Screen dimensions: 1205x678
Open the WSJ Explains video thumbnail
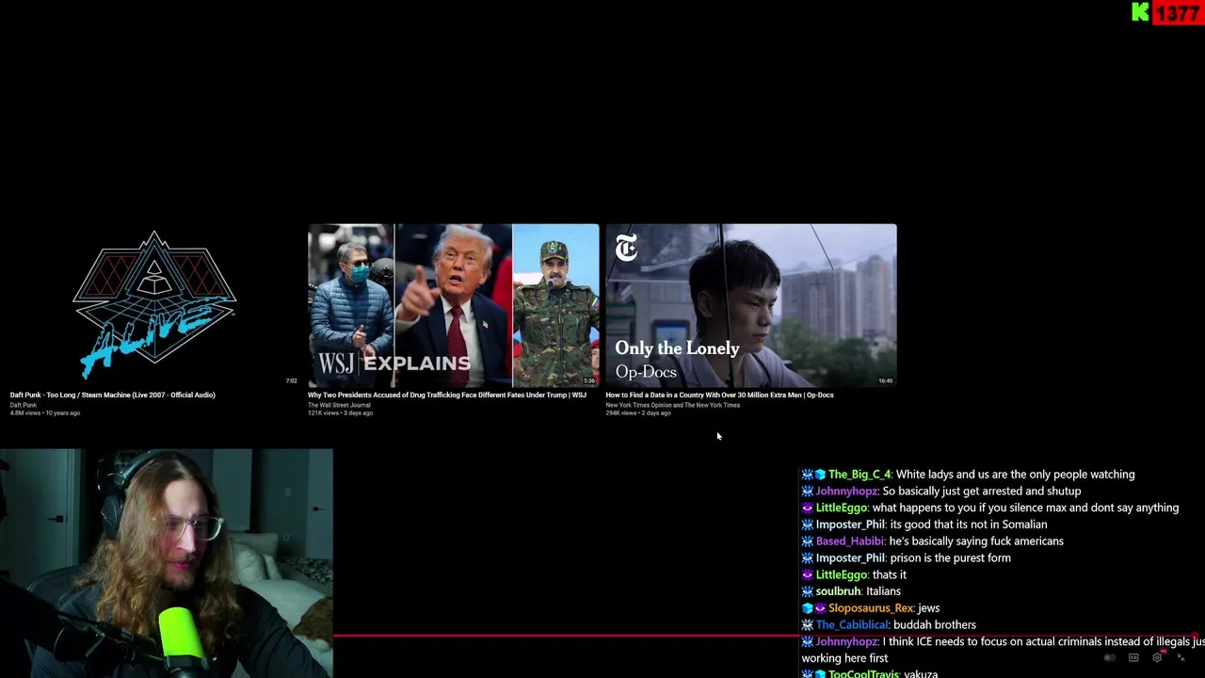click(x=453, y=305)
